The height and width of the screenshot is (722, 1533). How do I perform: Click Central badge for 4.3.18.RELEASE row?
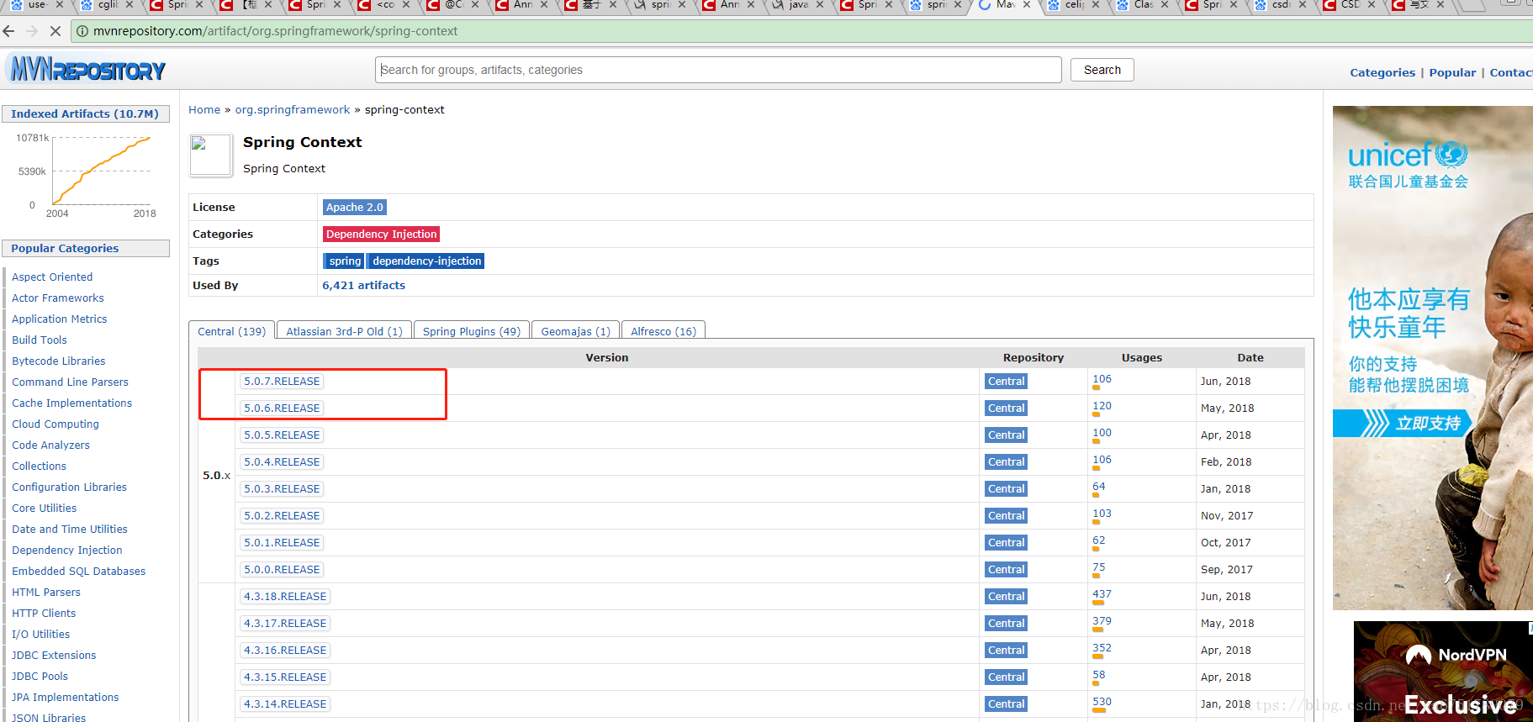pyautogui.click(x=1006, y=596)
